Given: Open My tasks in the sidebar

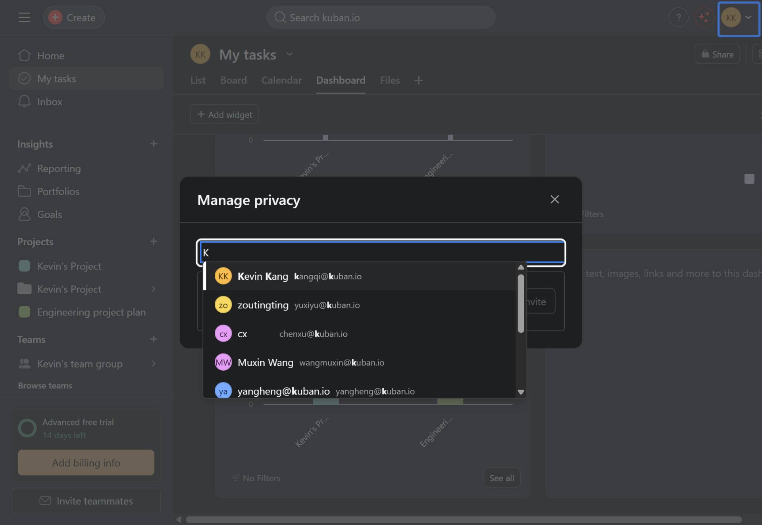Looking at the screenshot, I should click(x=86, y=79).
